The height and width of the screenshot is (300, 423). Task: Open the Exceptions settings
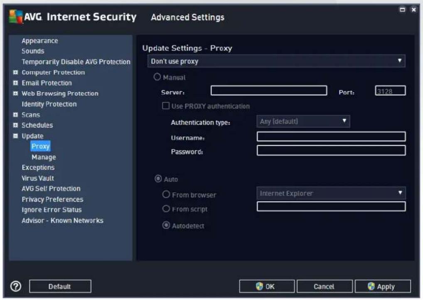pyautogui.click(x=38, y=167)
